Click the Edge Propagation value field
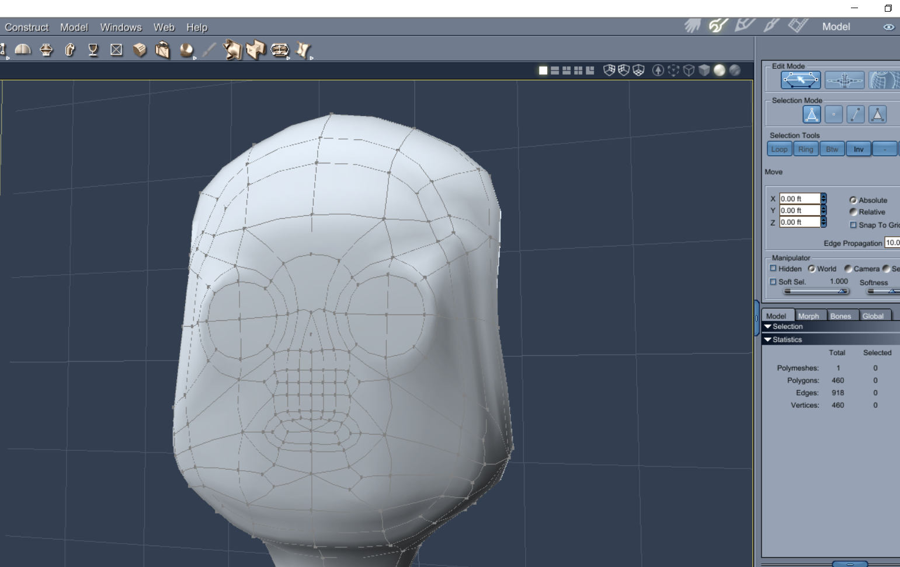The height and width of the screenshot is (567, 900). pyautogui.click(x=892, y=243)
